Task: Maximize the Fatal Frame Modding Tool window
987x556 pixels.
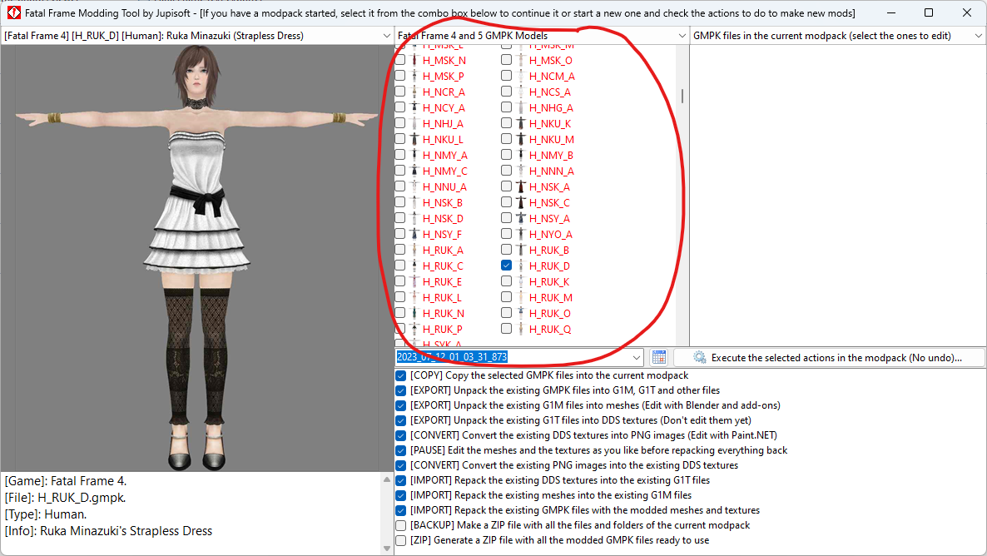Action: pyautogui.click(x=929, y=12)
